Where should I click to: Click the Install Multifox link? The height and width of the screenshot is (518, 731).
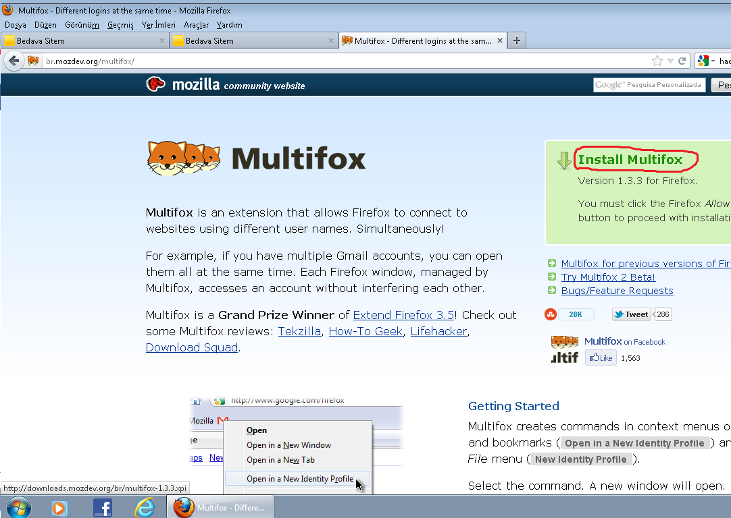[x=630, y=160]
